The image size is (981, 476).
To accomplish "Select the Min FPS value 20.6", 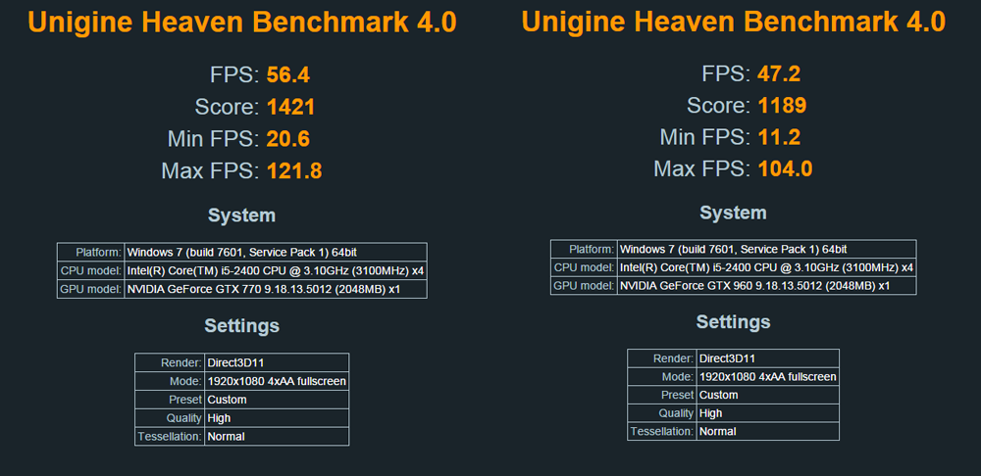I will click(288, 139).
